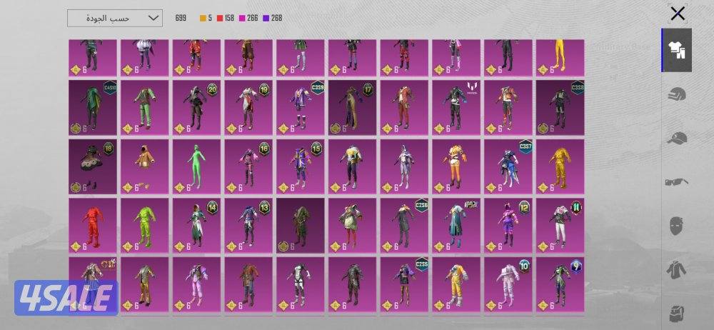The image size is (714, 330).
Task: Select the outfits category icon in sidebar
Action: pos(676,50)
